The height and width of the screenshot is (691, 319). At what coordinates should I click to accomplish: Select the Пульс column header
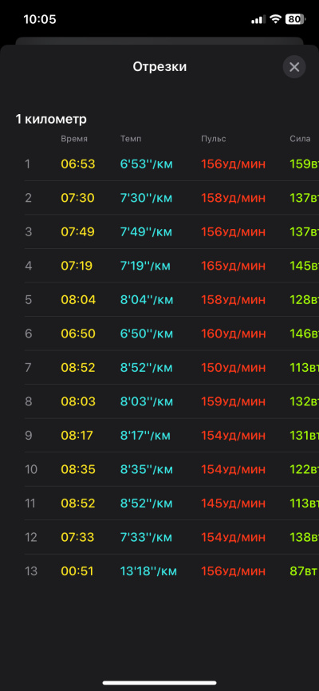click(214, 139)
